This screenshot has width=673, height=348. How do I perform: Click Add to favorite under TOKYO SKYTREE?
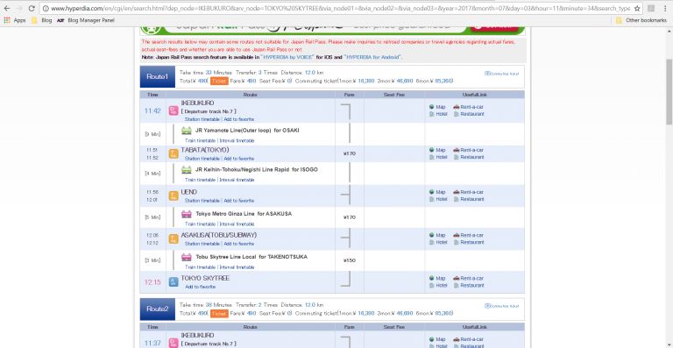point(200,287)
